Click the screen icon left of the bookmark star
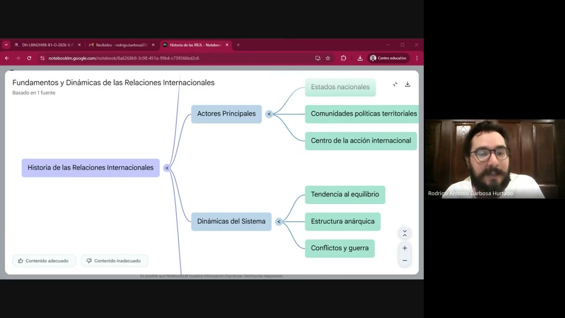Screen dimensions: 565x318 click(318, 58)
